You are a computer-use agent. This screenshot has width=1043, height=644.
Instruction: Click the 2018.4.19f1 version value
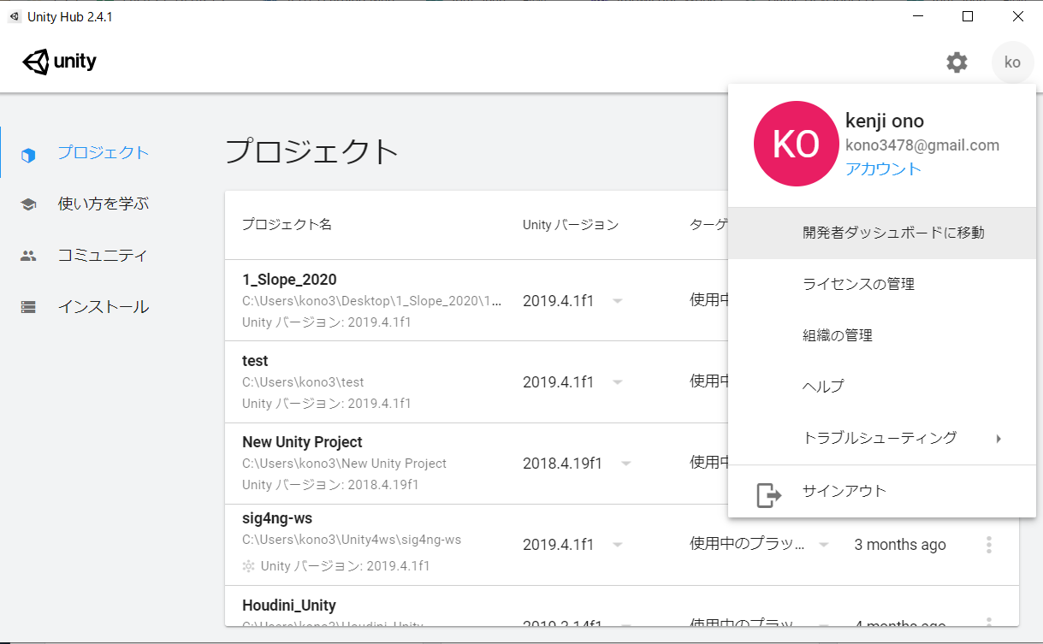pos(562,464)
